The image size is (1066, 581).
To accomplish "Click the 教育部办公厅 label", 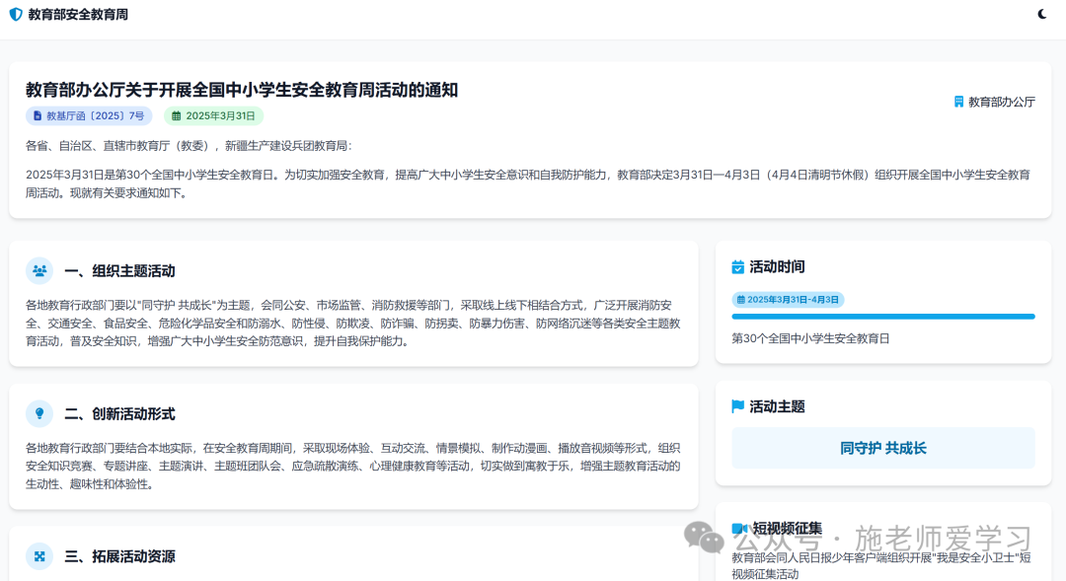I will (x=1002, y=102).
